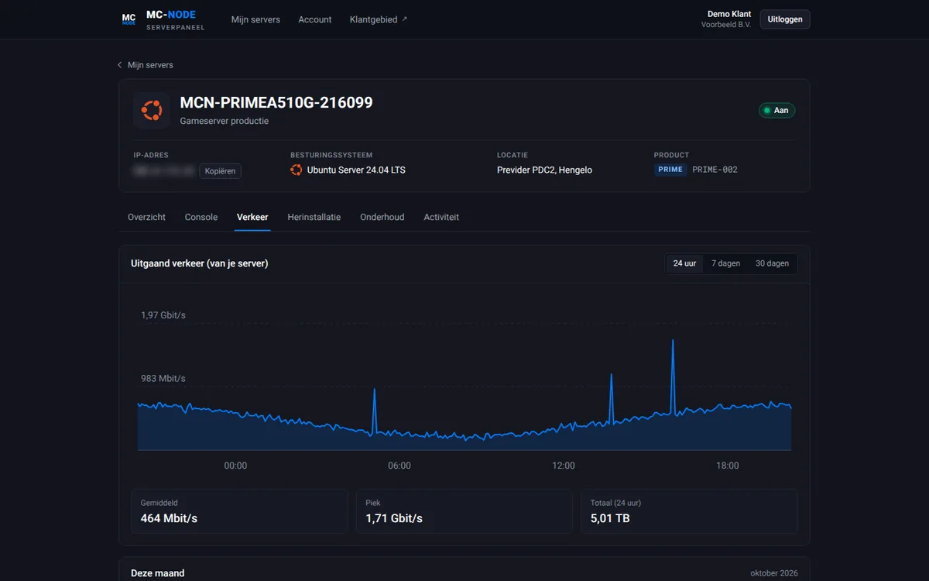
Task: Click the Ubuntu server icon beside server name
Action: [x=152, y=111]
